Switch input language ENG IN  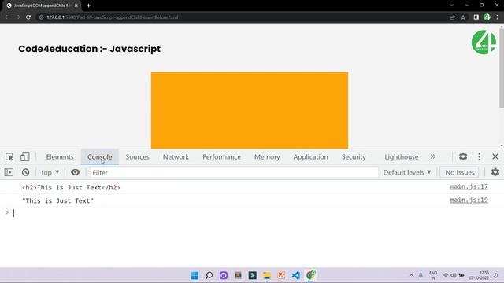433,275
